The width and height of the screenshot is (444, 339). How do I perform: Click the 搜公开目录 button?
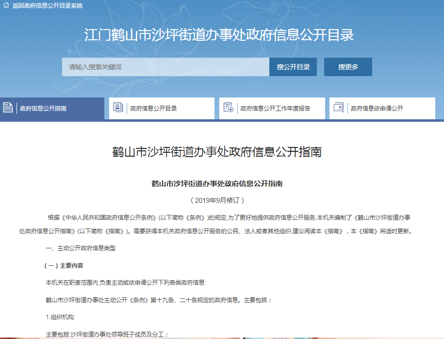coord(293,67)
